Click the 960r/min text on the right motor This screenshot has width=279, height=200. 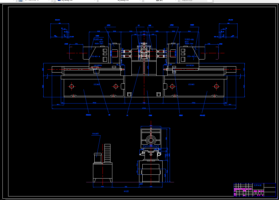189,44
